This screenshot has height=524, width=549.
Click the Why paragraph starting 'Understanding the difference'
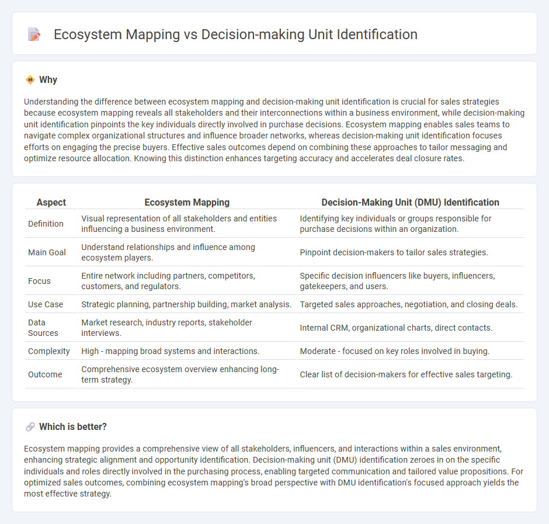274,130
